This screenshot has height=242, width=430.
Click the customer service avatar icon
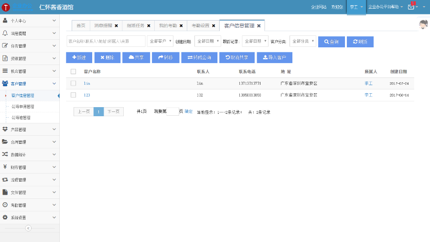[x=423, y=25]
